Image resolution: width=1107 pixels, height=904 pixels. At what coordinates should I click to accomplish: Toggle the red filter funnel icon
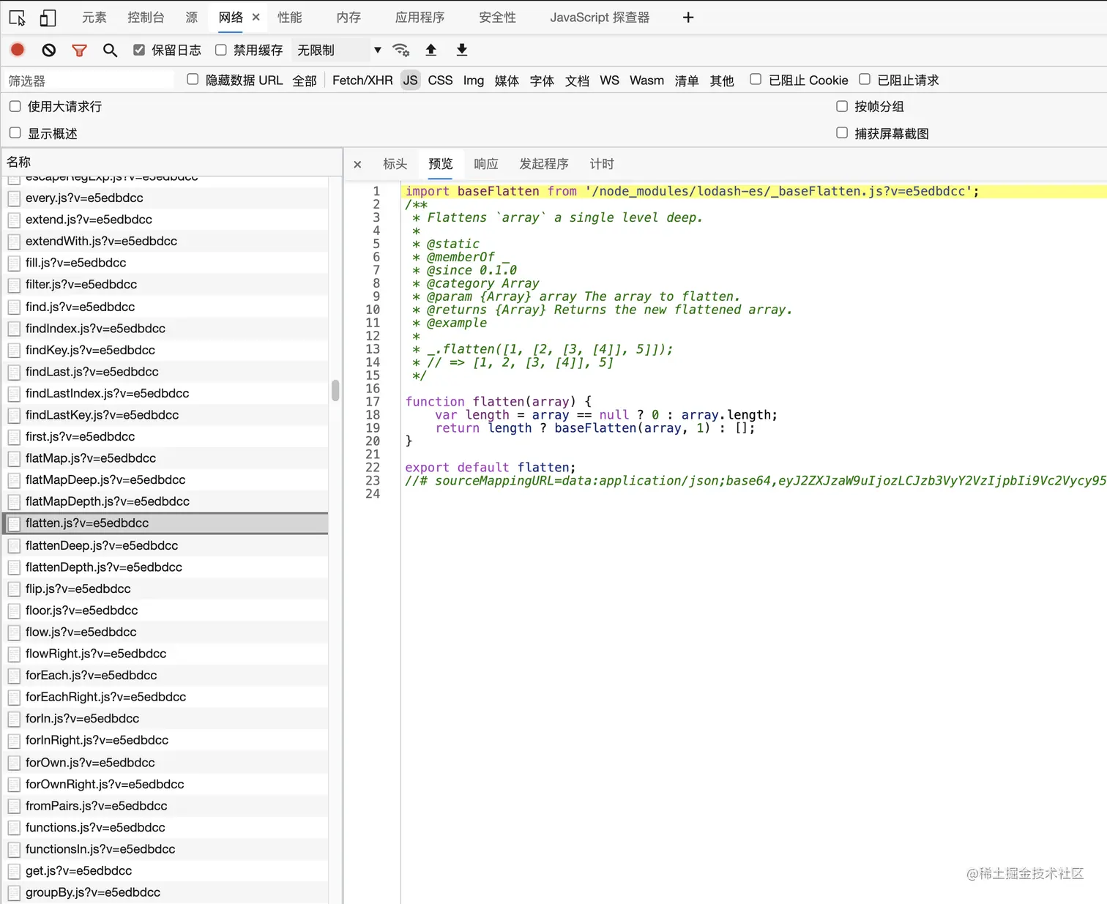[80, 50]
